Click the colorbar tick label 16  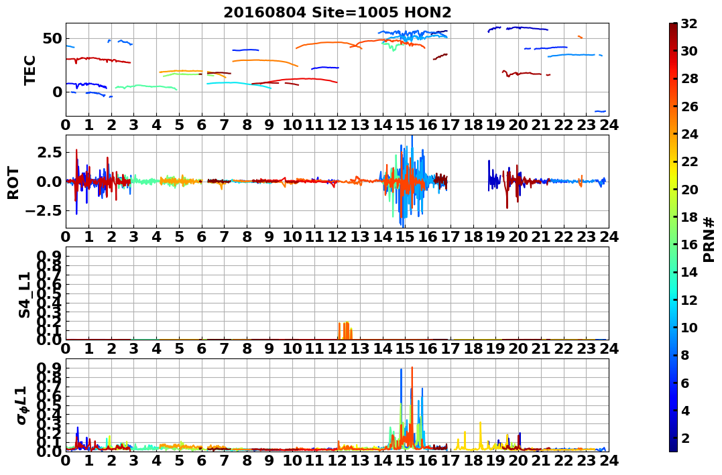[x=690, y=245]
